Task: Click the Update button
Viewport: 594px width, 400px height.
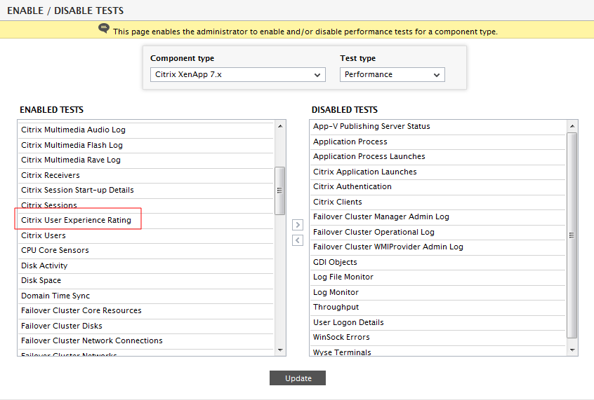Action: point(298,378)
